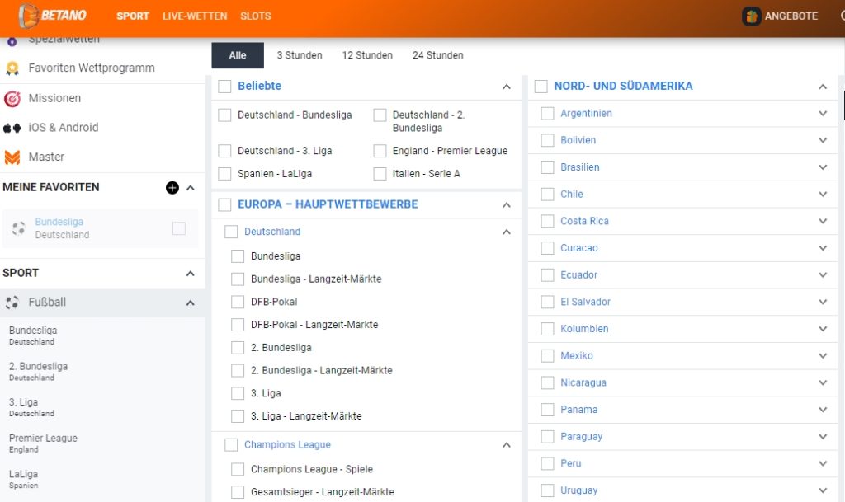Open Favoriten Wettprogramm badge icon

[x=12, y=68]
